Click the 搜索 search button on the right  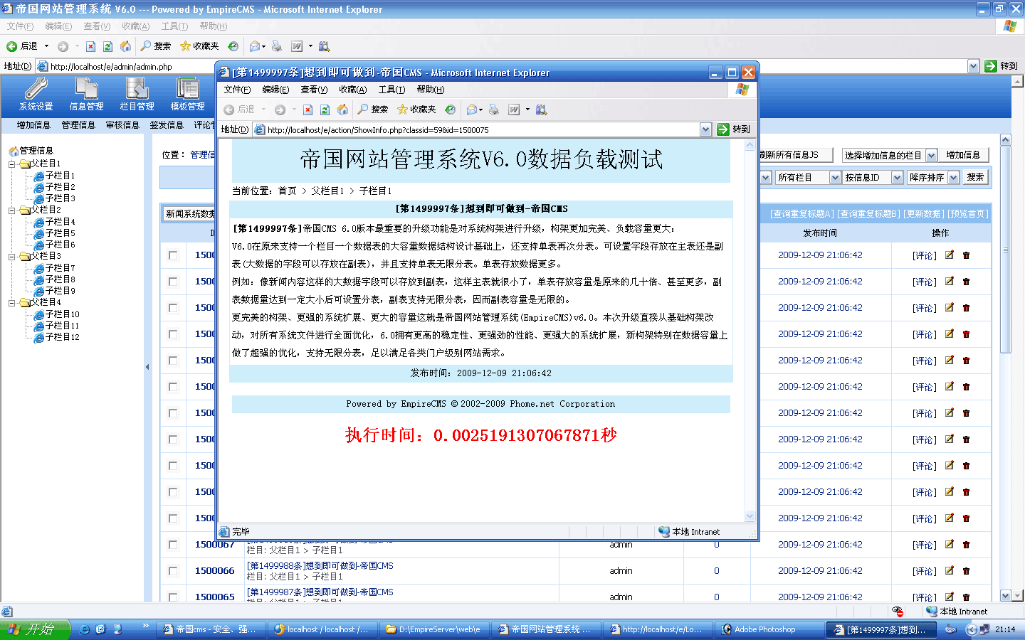coord(975,178)
